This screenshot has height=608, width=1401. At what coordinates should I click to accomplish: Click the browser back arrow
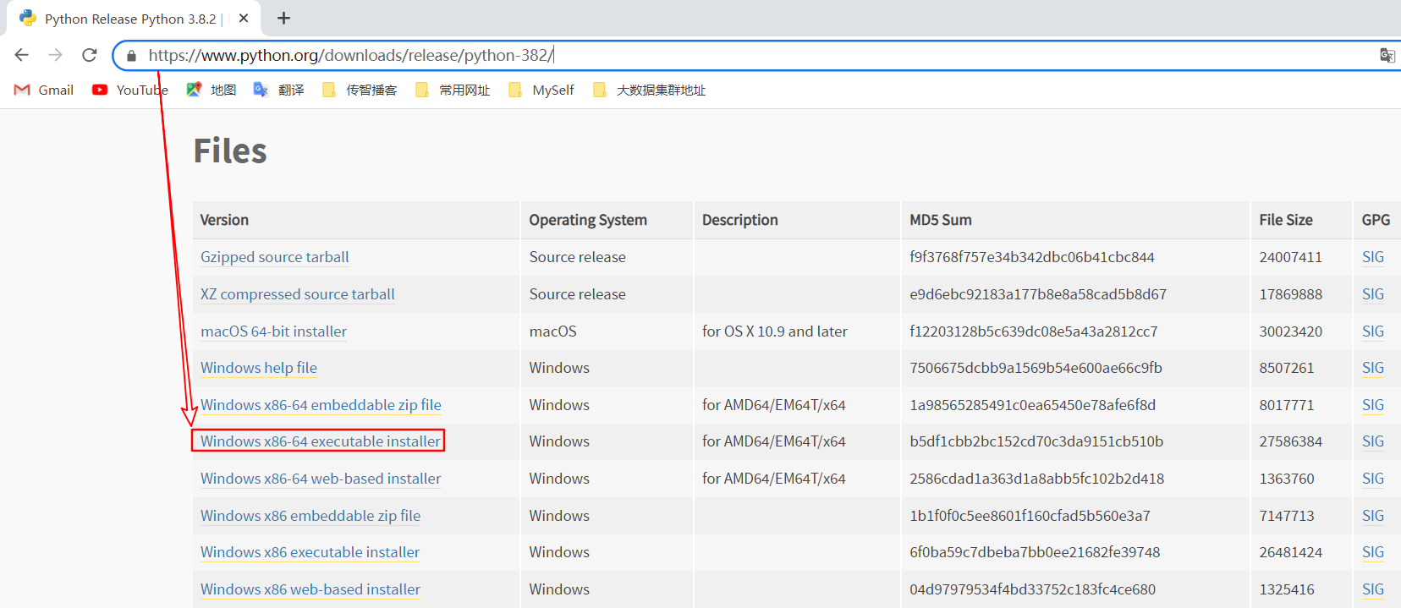tap(22, 55)
